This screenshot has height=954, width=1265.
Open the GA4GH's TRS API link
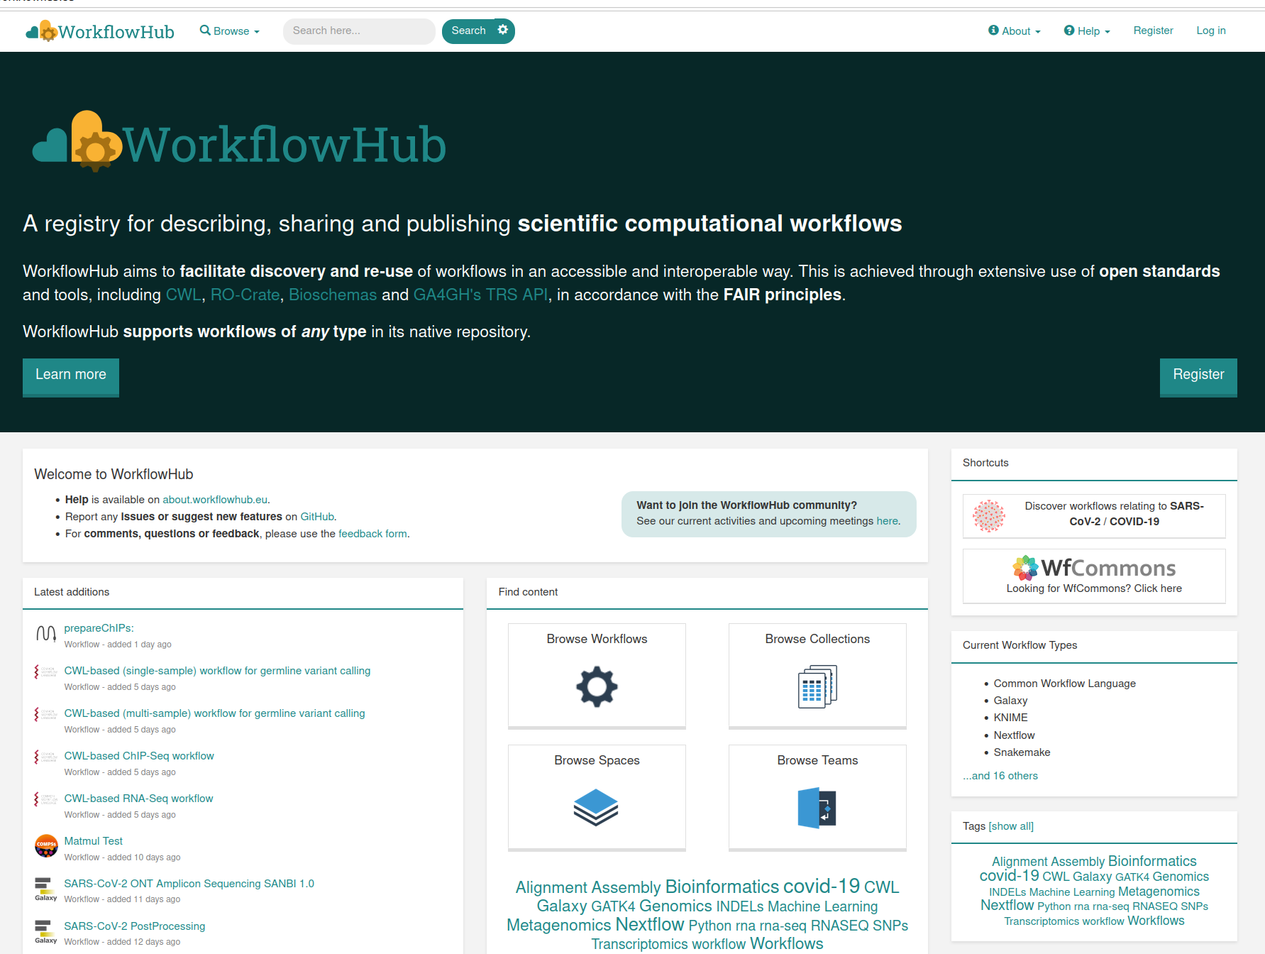click(x=480, y=295)
